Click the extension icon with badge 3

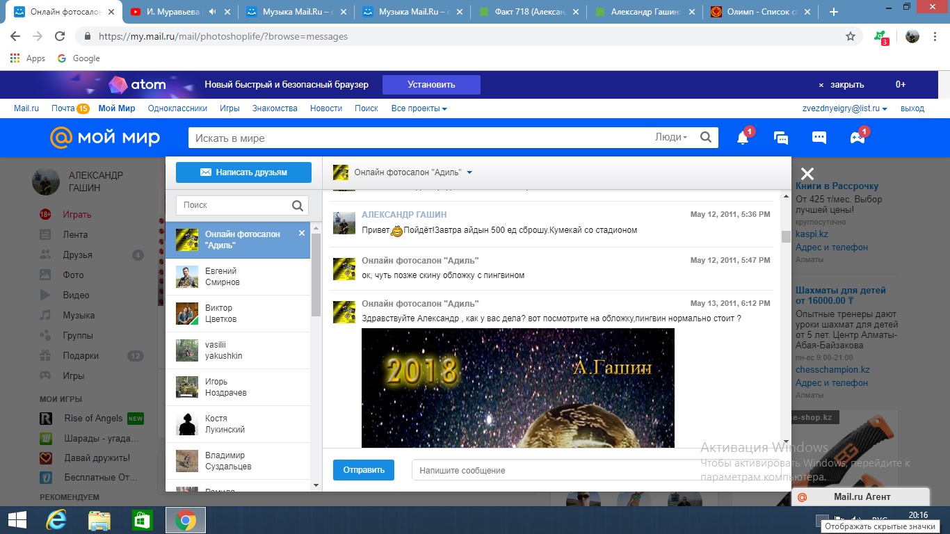[x=881, y=37]
